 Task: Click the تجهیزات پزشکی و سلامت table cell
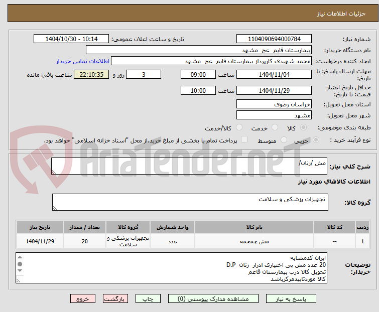pos(128,241)
